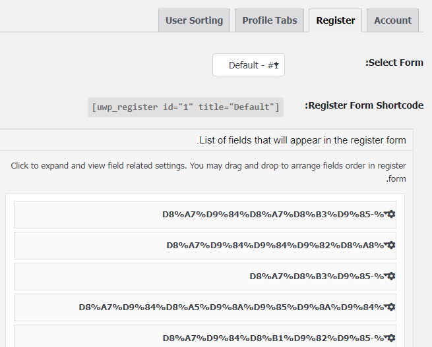Screen dimensions: 432x347
Task: Switch to the User Sorting tab
Action: point(194,20)
